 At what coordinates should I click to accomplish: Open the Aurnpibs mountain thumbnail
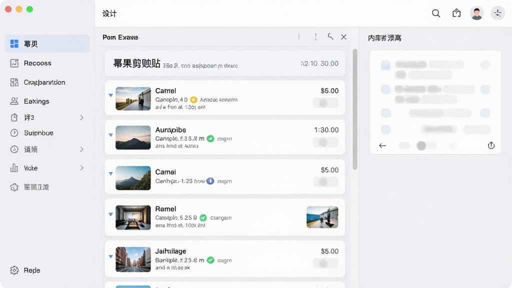click(133, 138)
